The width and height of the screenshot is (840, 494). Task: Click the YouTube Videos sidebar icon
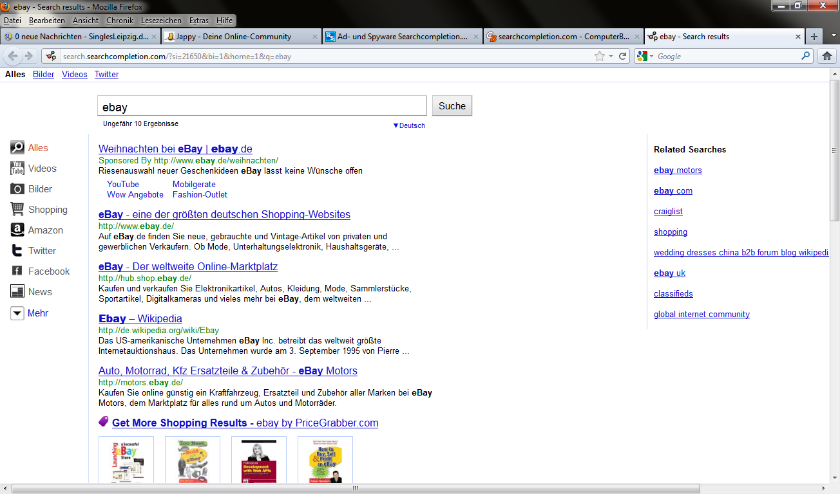click(x=17, y=169)
